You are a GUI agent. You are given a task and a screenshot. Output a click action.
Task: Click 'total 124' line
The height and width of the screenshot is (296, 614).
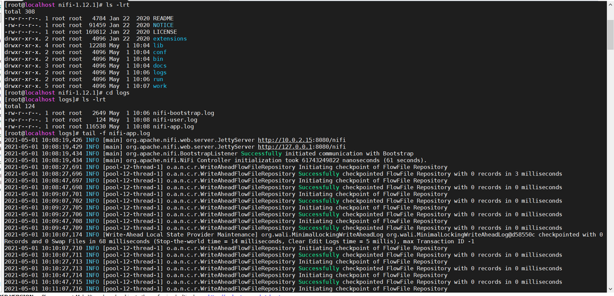click(20, 106)
